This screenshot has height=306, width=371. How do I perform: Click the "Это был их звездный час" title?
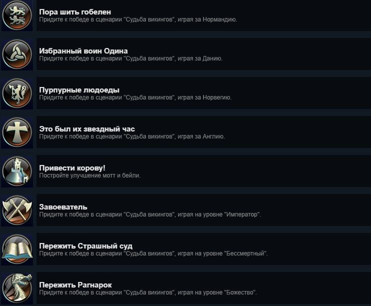coord(87,129)
